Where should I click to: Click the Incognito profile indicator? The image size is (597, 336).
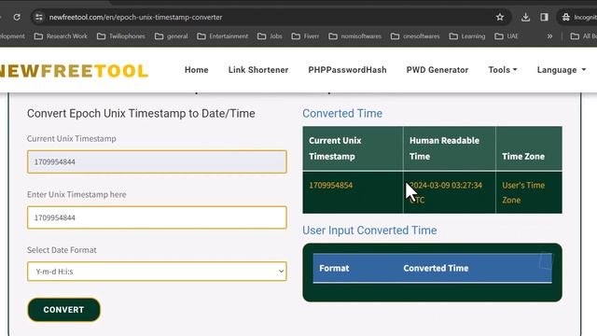coord(578,17)
